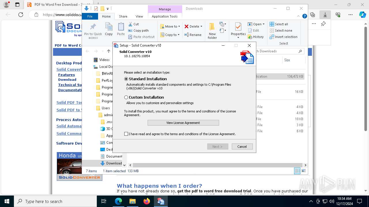Screen dimensions: 369x207
Task: Click the taskbar search box
Action: pos(55,201)
